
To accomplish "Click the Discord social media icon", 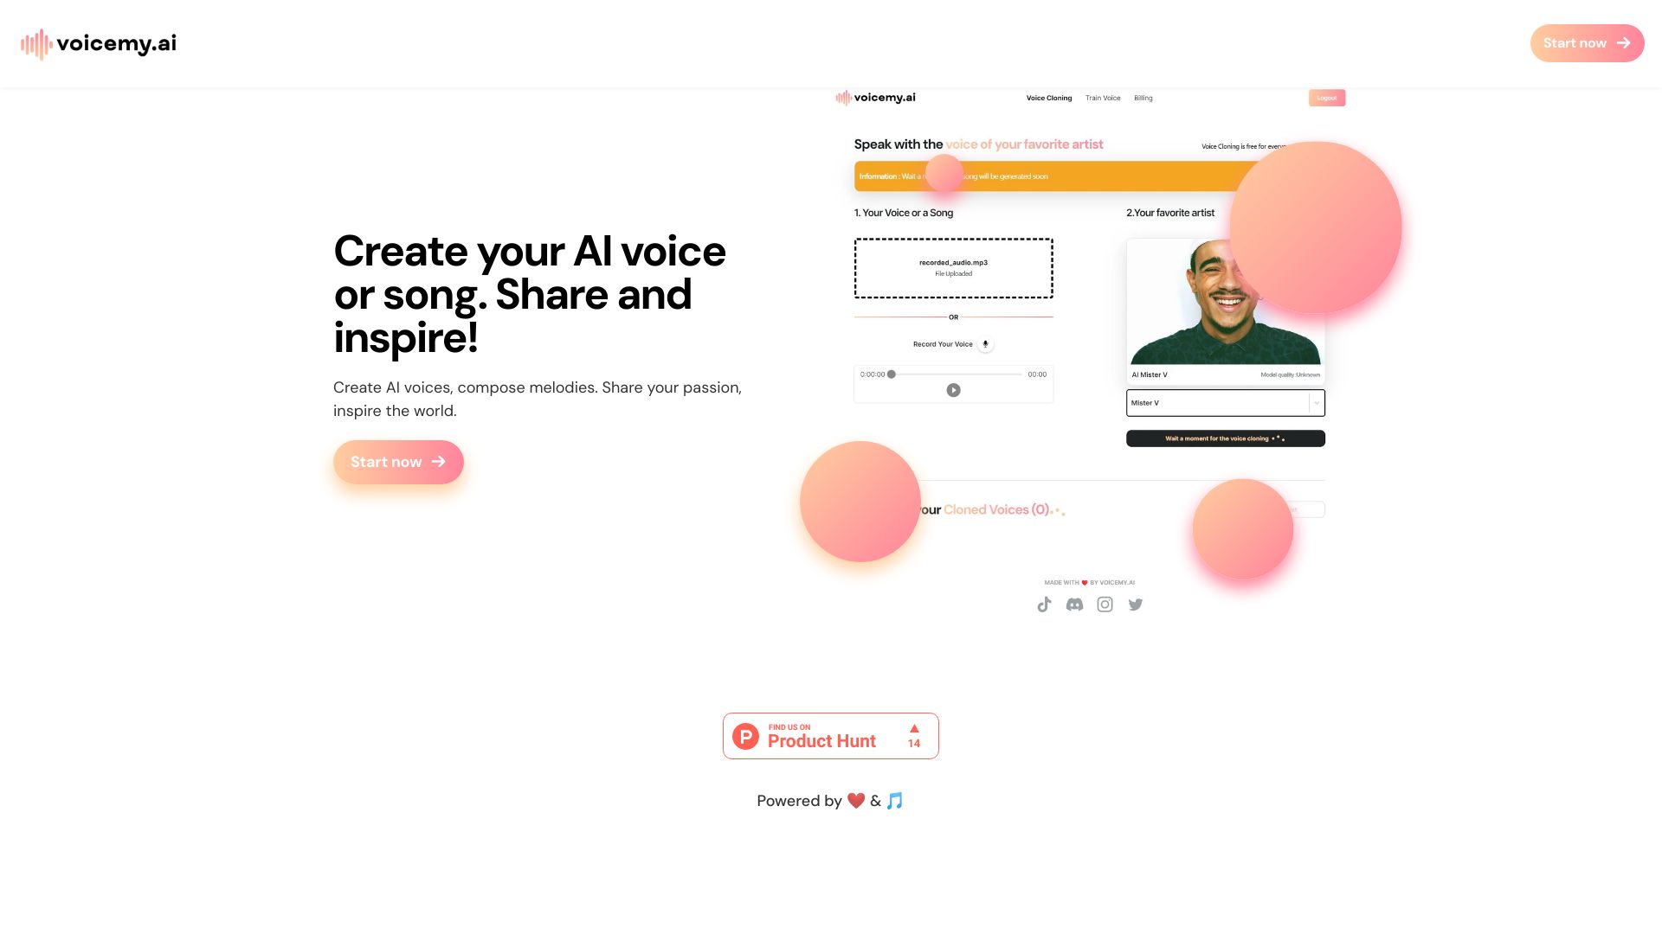I will 1074,604.
